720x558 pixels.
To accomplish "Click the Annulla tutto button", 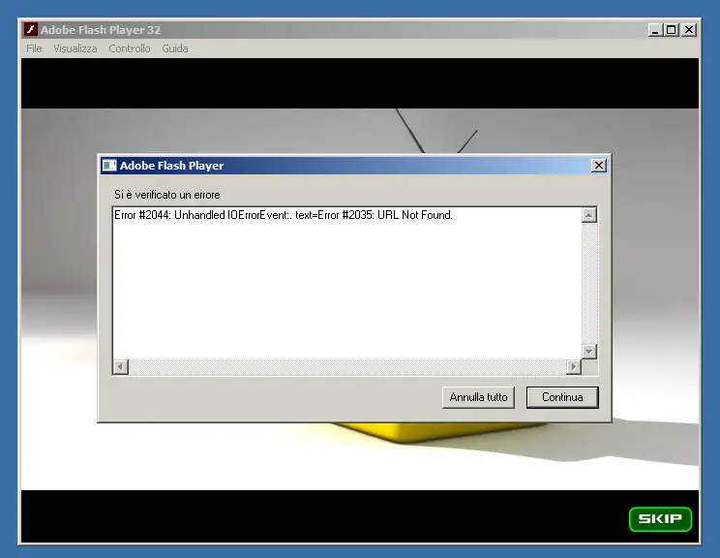I will 478,397.
